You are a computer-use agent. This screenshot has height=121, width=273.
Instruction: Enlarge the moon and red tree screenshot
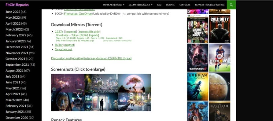[135, 83]
